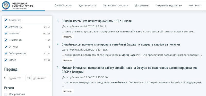This screenshot has height=96, width=206.
Task: Toggle the Документы filter checkbox
Action: click(6, 27)
